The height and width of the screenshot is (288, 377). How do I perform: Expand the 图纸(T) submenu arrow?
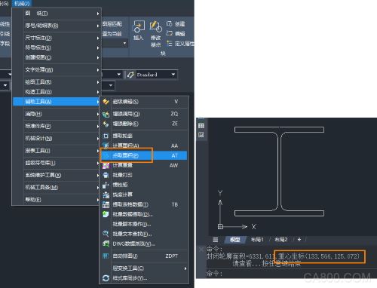coord(98,14)
